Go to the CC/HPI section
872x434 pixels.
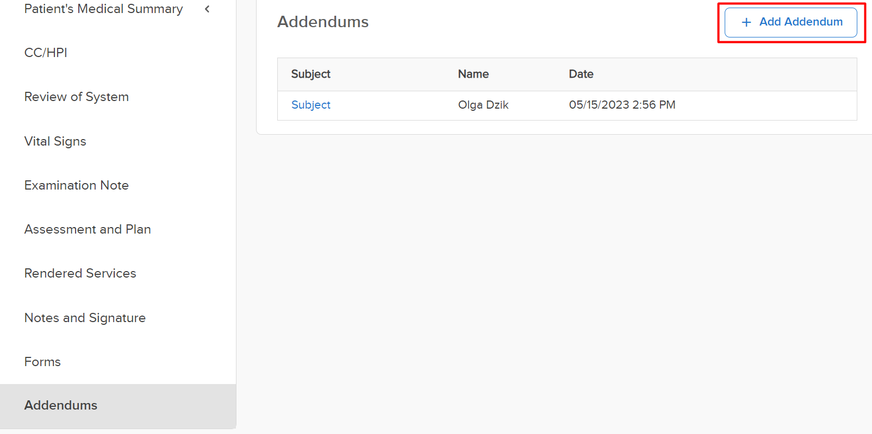click(46, 53)
